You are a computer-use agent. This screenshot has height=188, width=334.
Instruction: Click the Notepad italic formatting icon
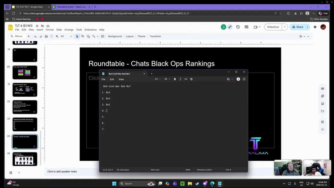[x=180, y=79]
